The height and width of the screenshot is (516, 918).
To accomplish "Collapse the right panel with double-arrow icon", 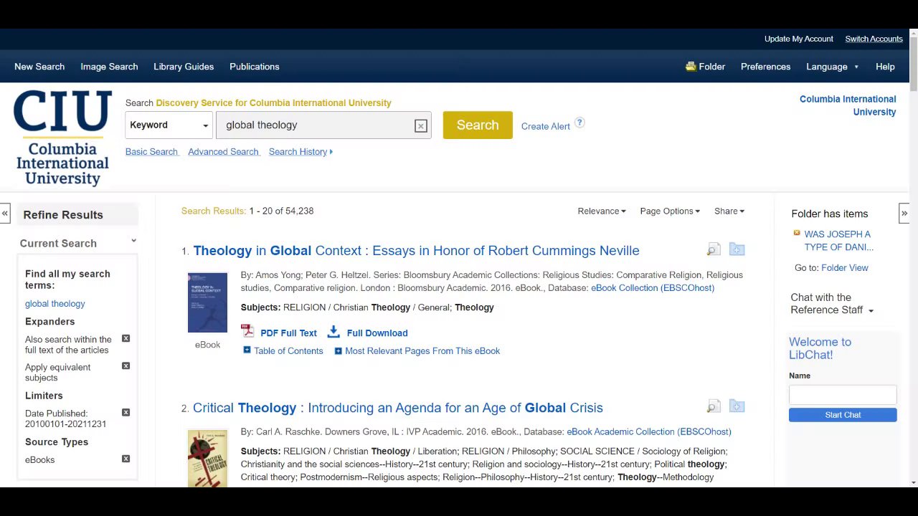I will pyautogui.click(x=904, y=214).
